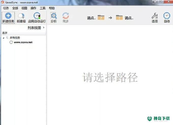Click the 列表视图 label
Image resolution: width=173 pixels, height=125 pixels.
pyautogui.click(x=34, y=28)
